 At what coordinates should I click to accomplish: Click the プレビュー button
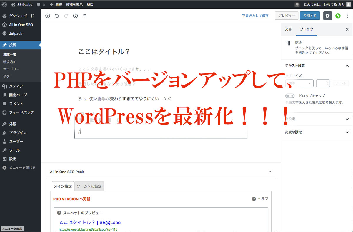tap(287, 16)
